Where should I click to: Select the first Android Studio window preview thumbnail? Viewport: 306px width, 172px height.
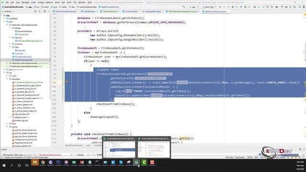click(119, 148)
